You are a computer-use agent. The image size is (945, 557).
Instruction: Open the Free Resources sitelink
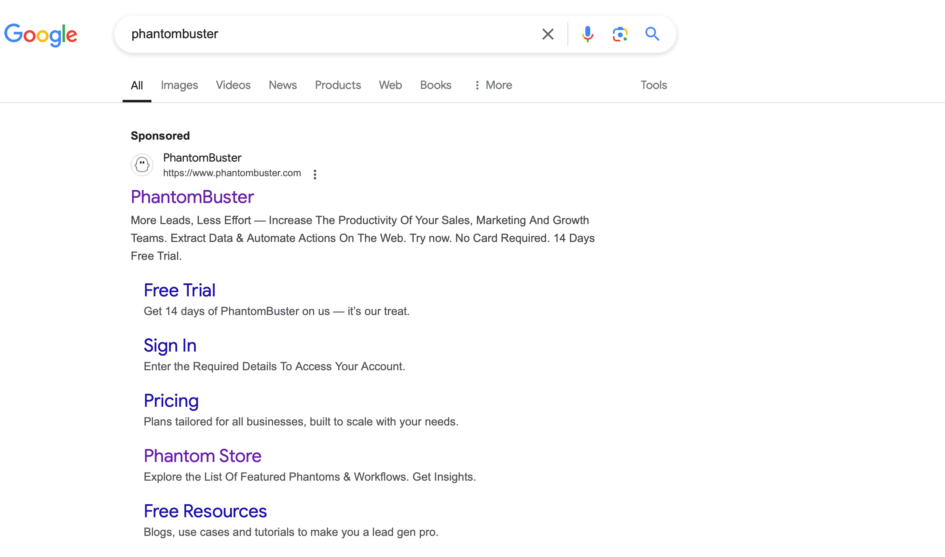[x=205, y=511]
